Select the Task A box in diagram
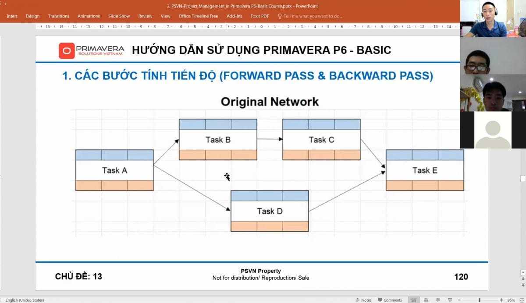The height and width of the screenshot is (303, 526). click(114, 170)
